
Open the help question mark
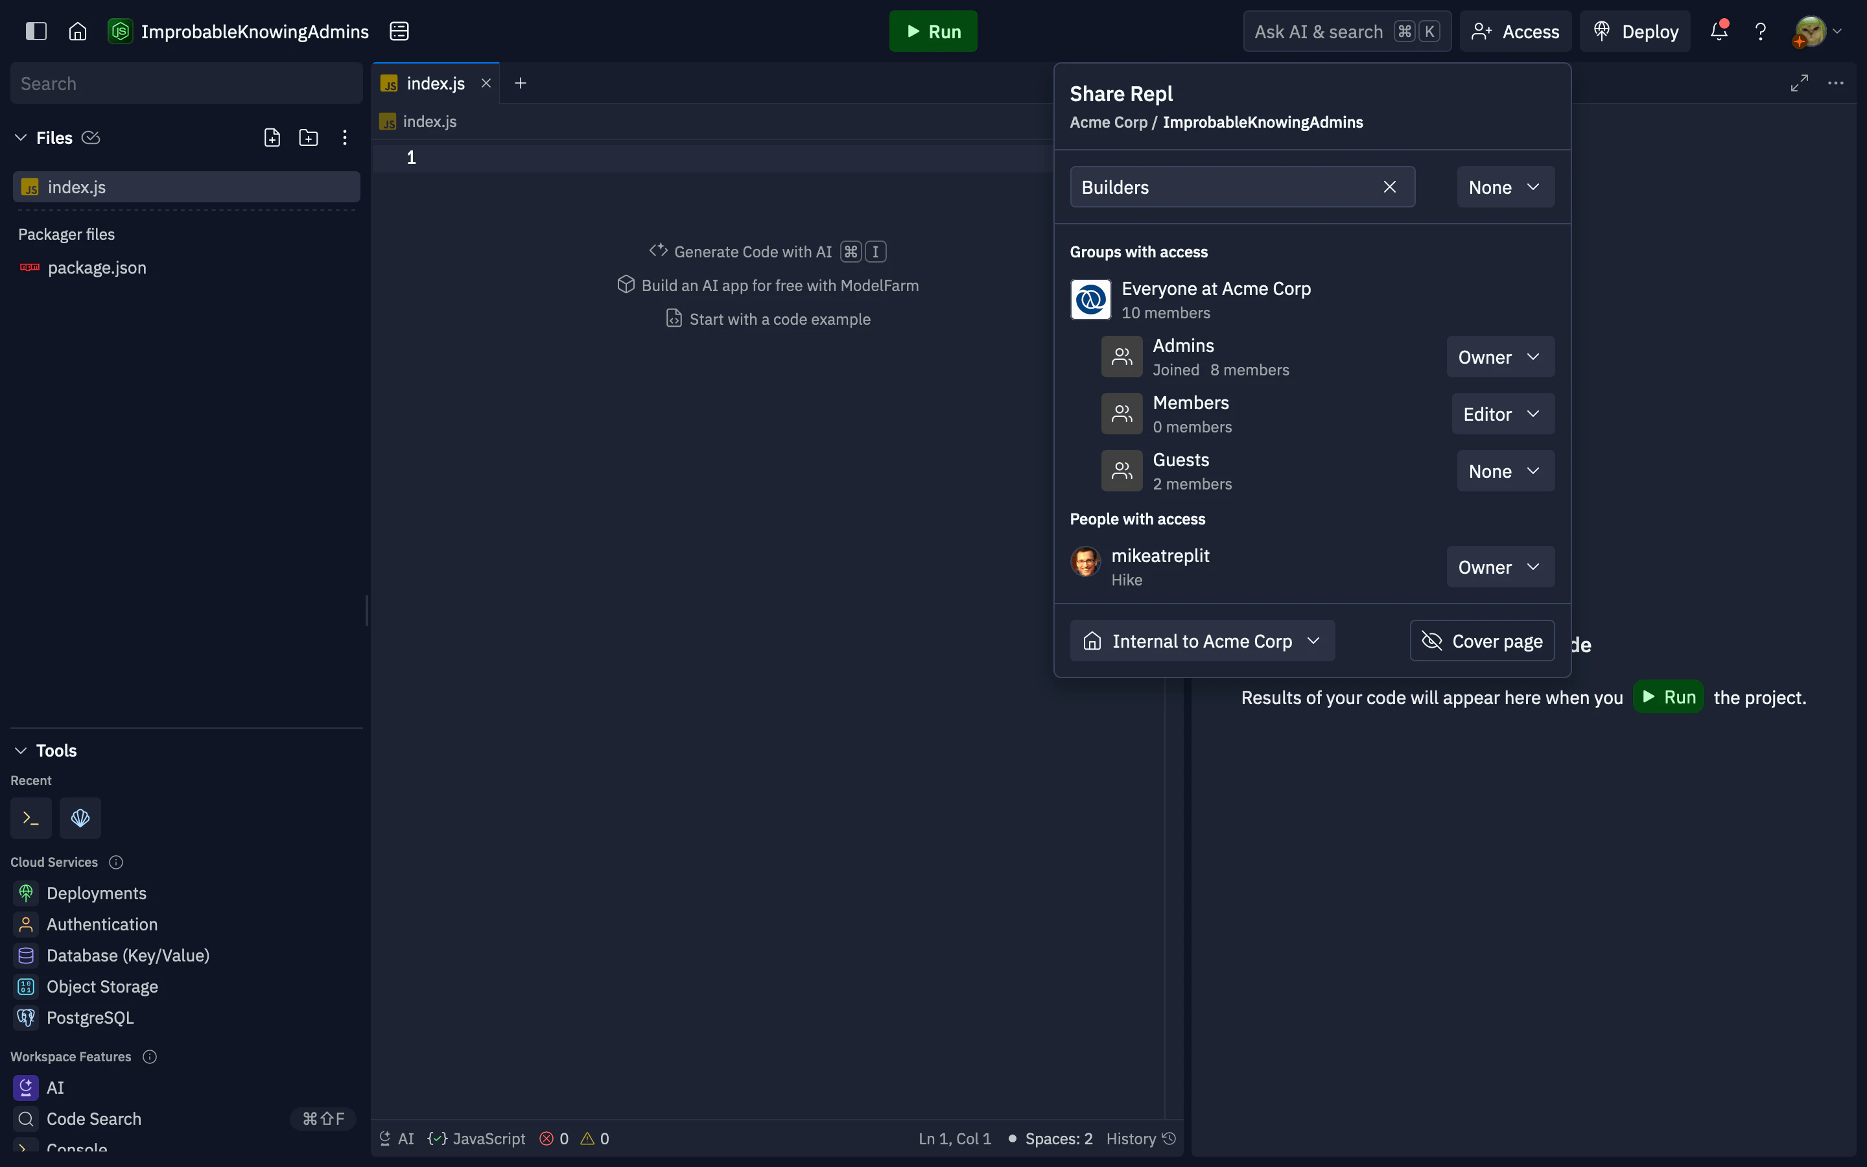tap(1760, 31)
